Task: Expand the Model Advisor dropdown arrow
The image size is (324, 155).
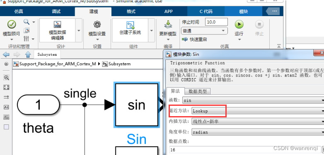Action: click(x=11, y=39)
